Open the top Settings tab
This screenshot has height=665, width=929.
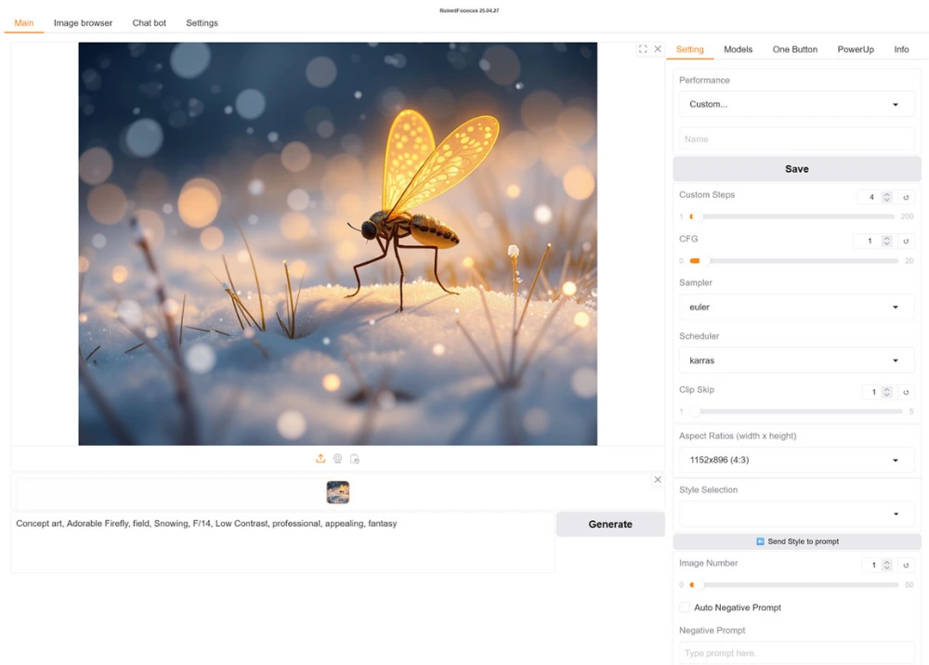pyautogui.click(x=202, y=23)
